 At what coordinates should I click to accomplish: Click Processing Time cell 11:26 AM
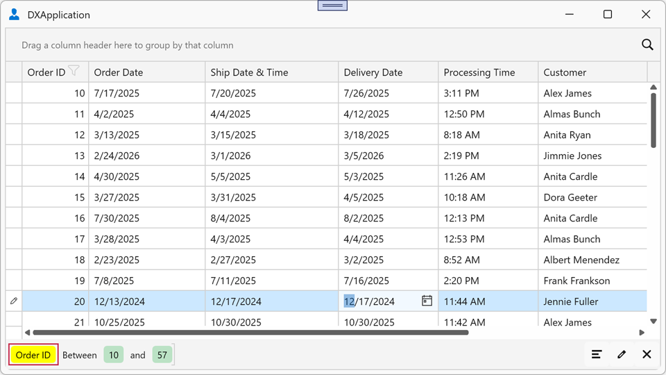pos(488,176)
